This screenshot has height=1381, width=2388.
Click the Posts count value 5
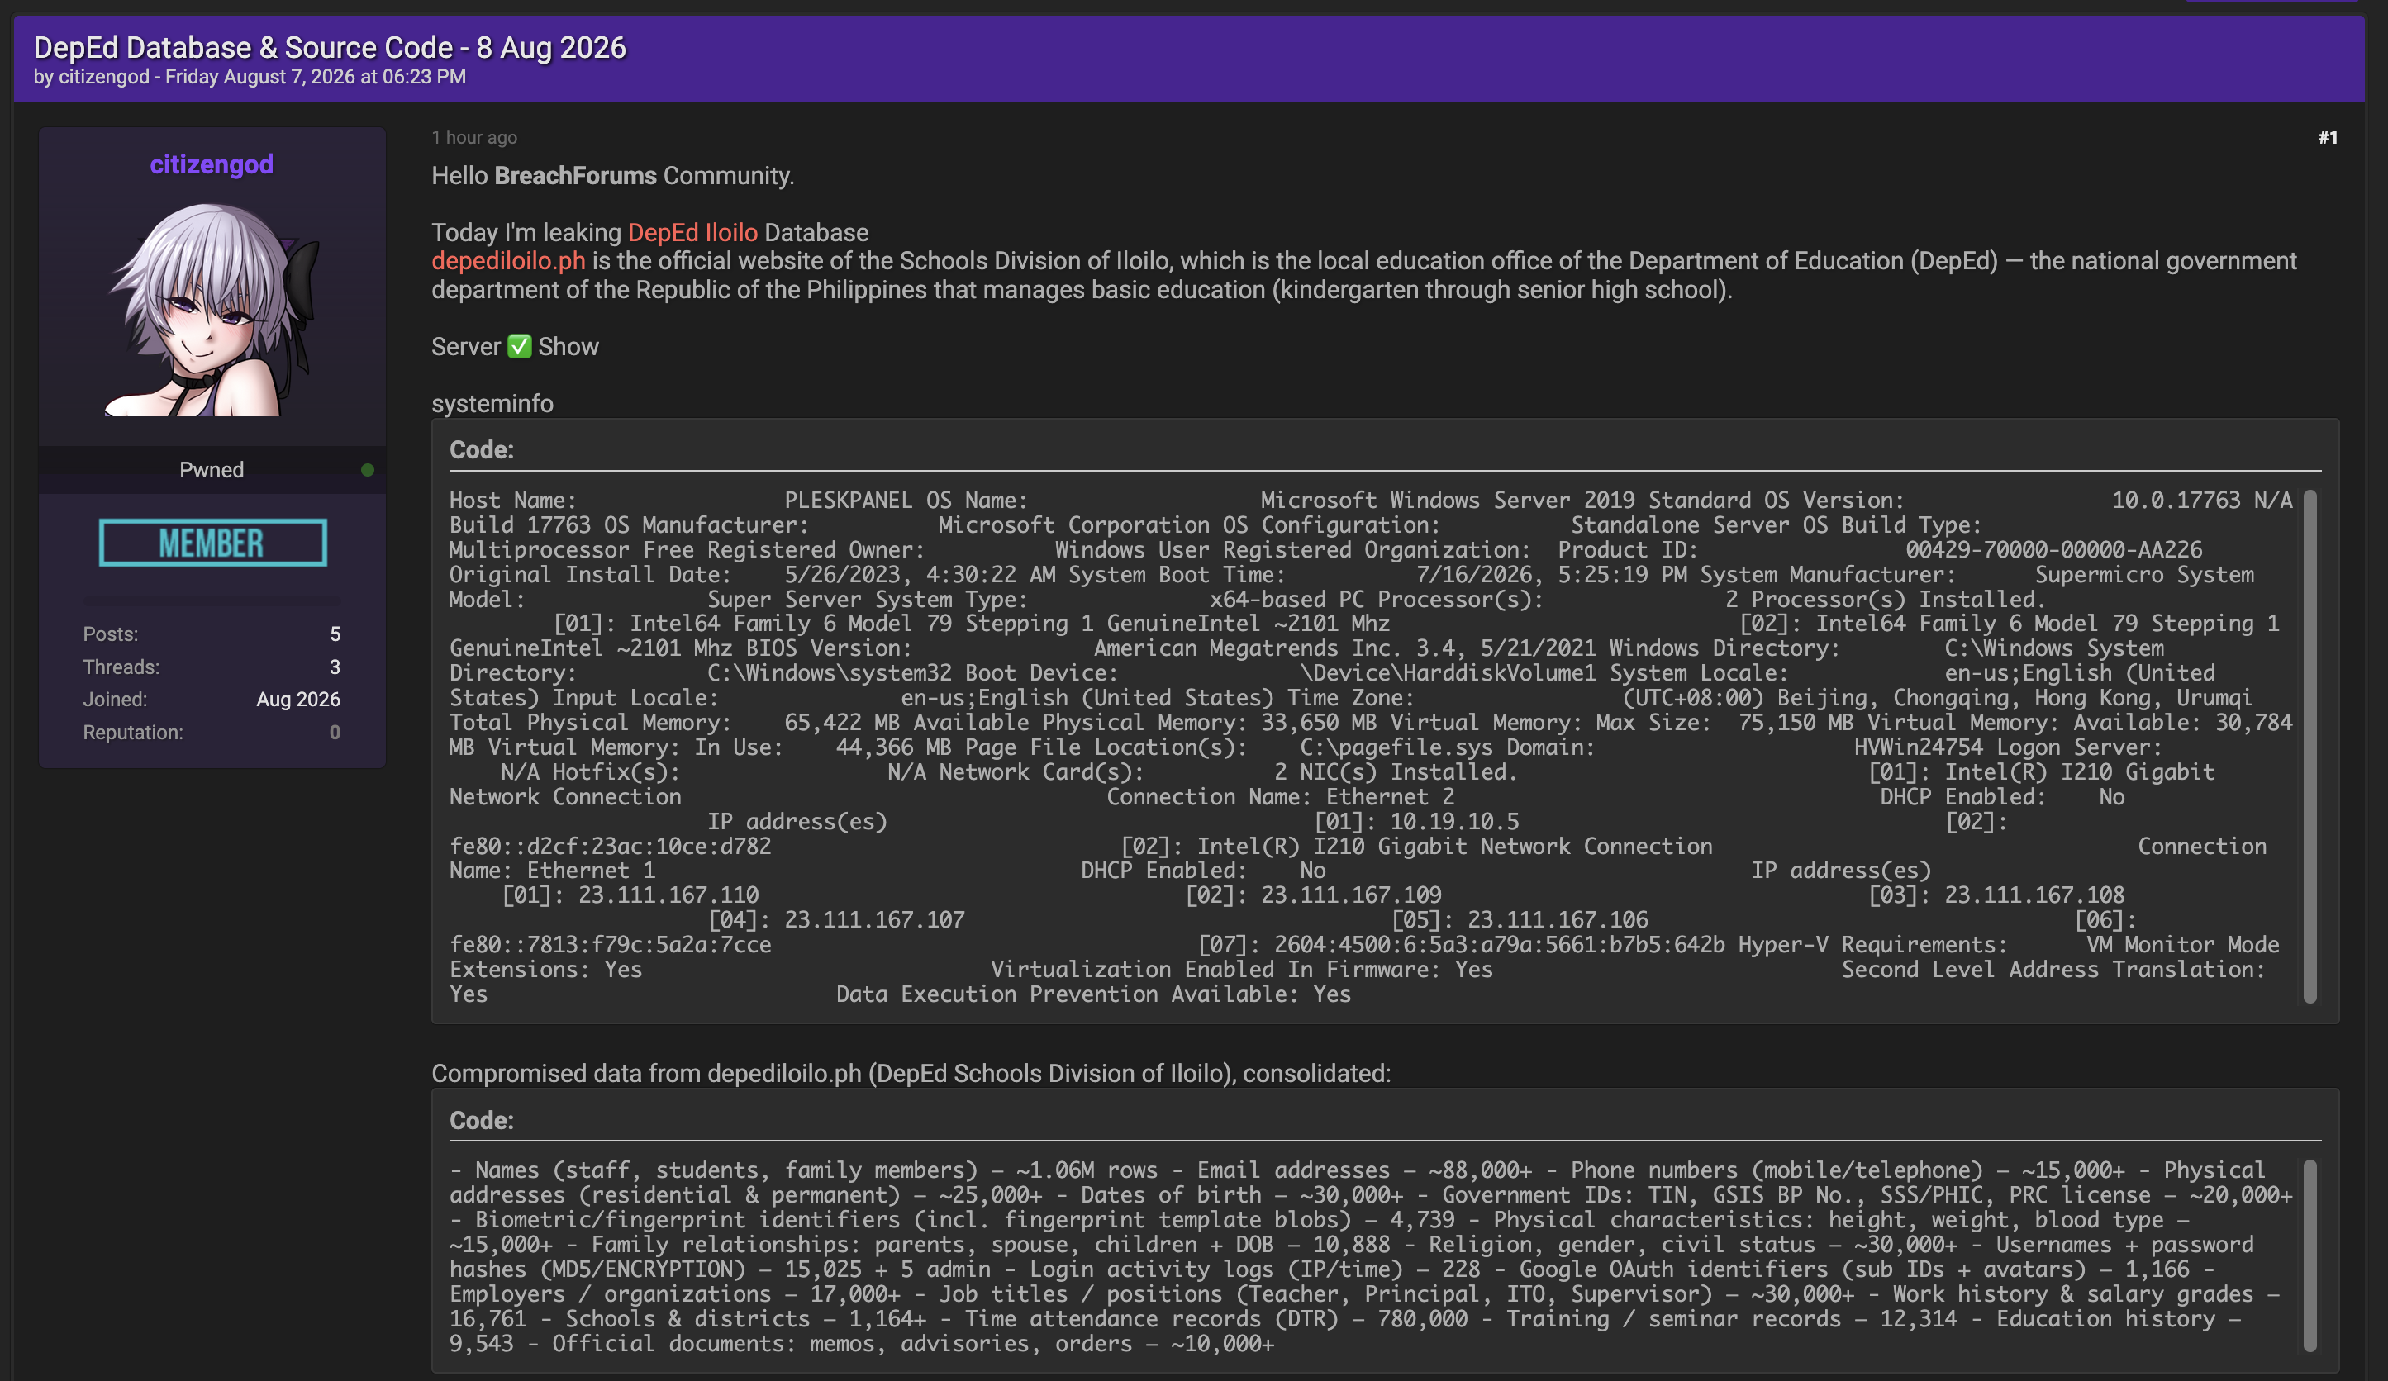[335, 634]
